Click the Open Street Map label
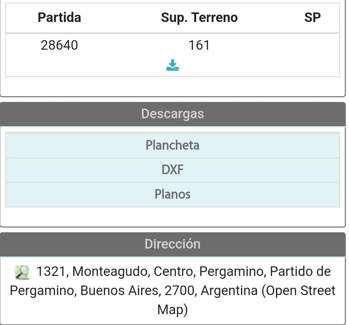 [299, 291]
